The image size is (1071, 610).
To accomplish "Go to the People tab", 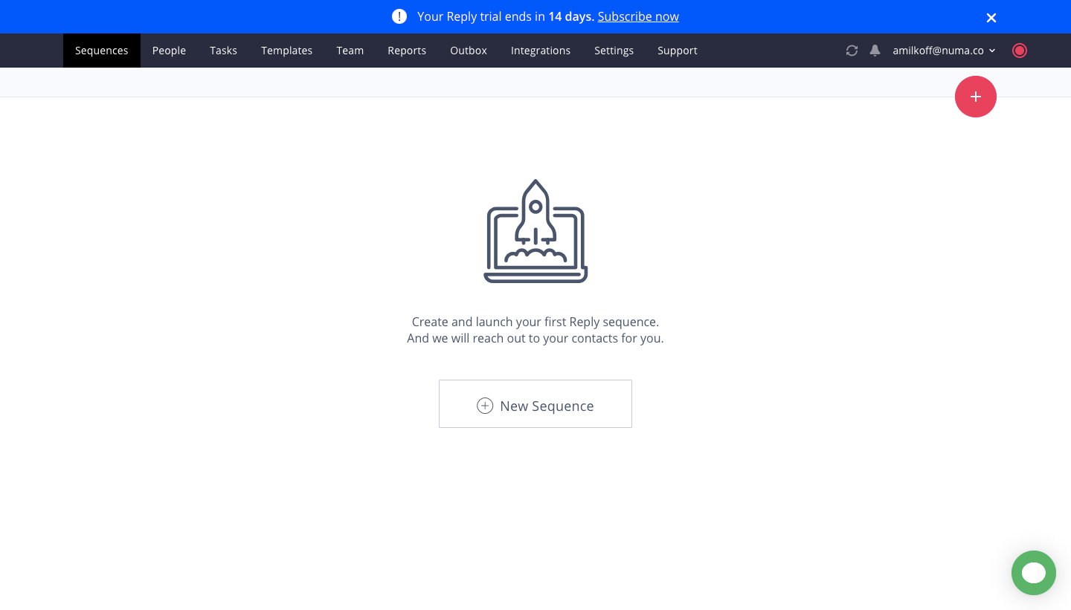I will 169,51.
